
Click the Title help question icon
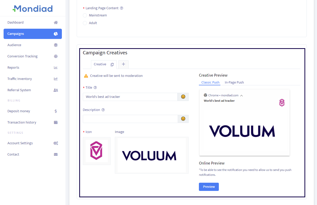pyautogui.click(x=95, y=88)
